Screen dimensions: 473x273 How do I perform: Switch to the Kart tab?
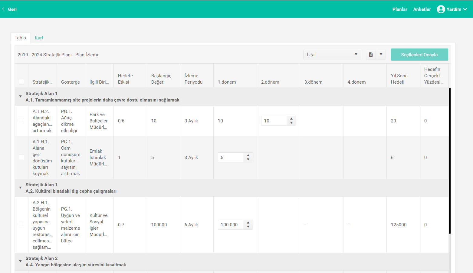[39, 38]
